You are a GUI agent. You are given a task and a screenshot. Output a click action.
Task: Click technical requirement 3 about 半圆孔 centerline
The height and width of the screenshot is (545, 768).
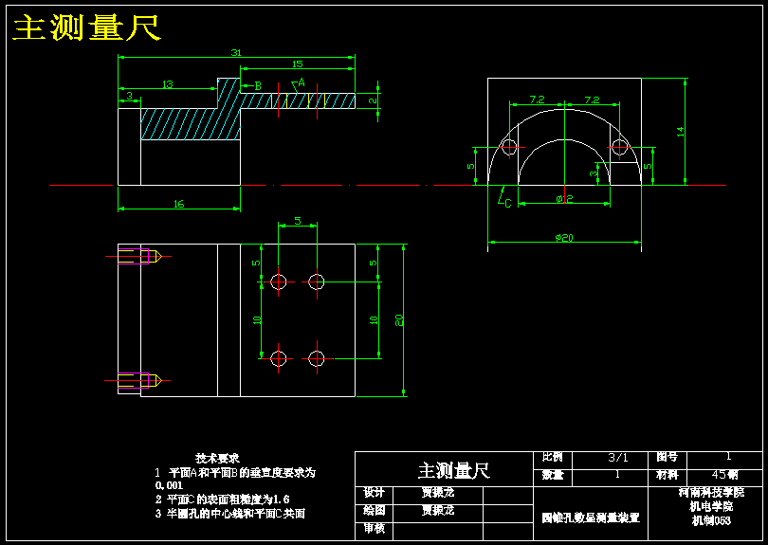click(230, 514)
